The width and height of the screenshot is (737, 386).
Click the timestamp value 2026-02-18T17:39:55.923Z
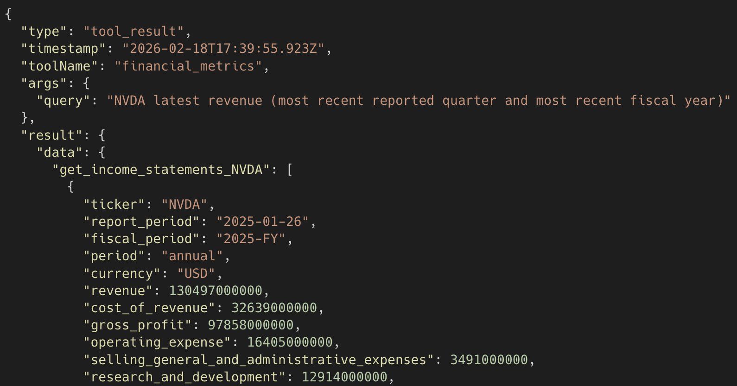pyautogui.click(x=223, y=49)
